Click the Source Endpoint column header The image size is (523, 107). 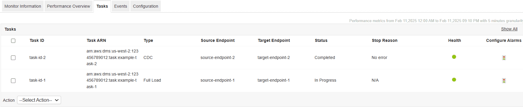coord(218,40)
